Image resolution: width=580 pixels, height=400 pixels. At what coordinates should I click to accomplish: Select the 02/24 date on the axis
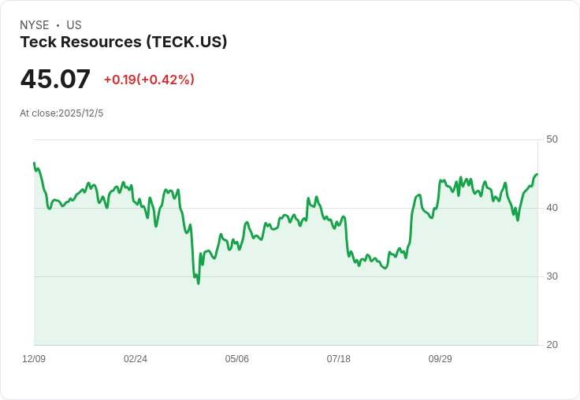[136, 359]
